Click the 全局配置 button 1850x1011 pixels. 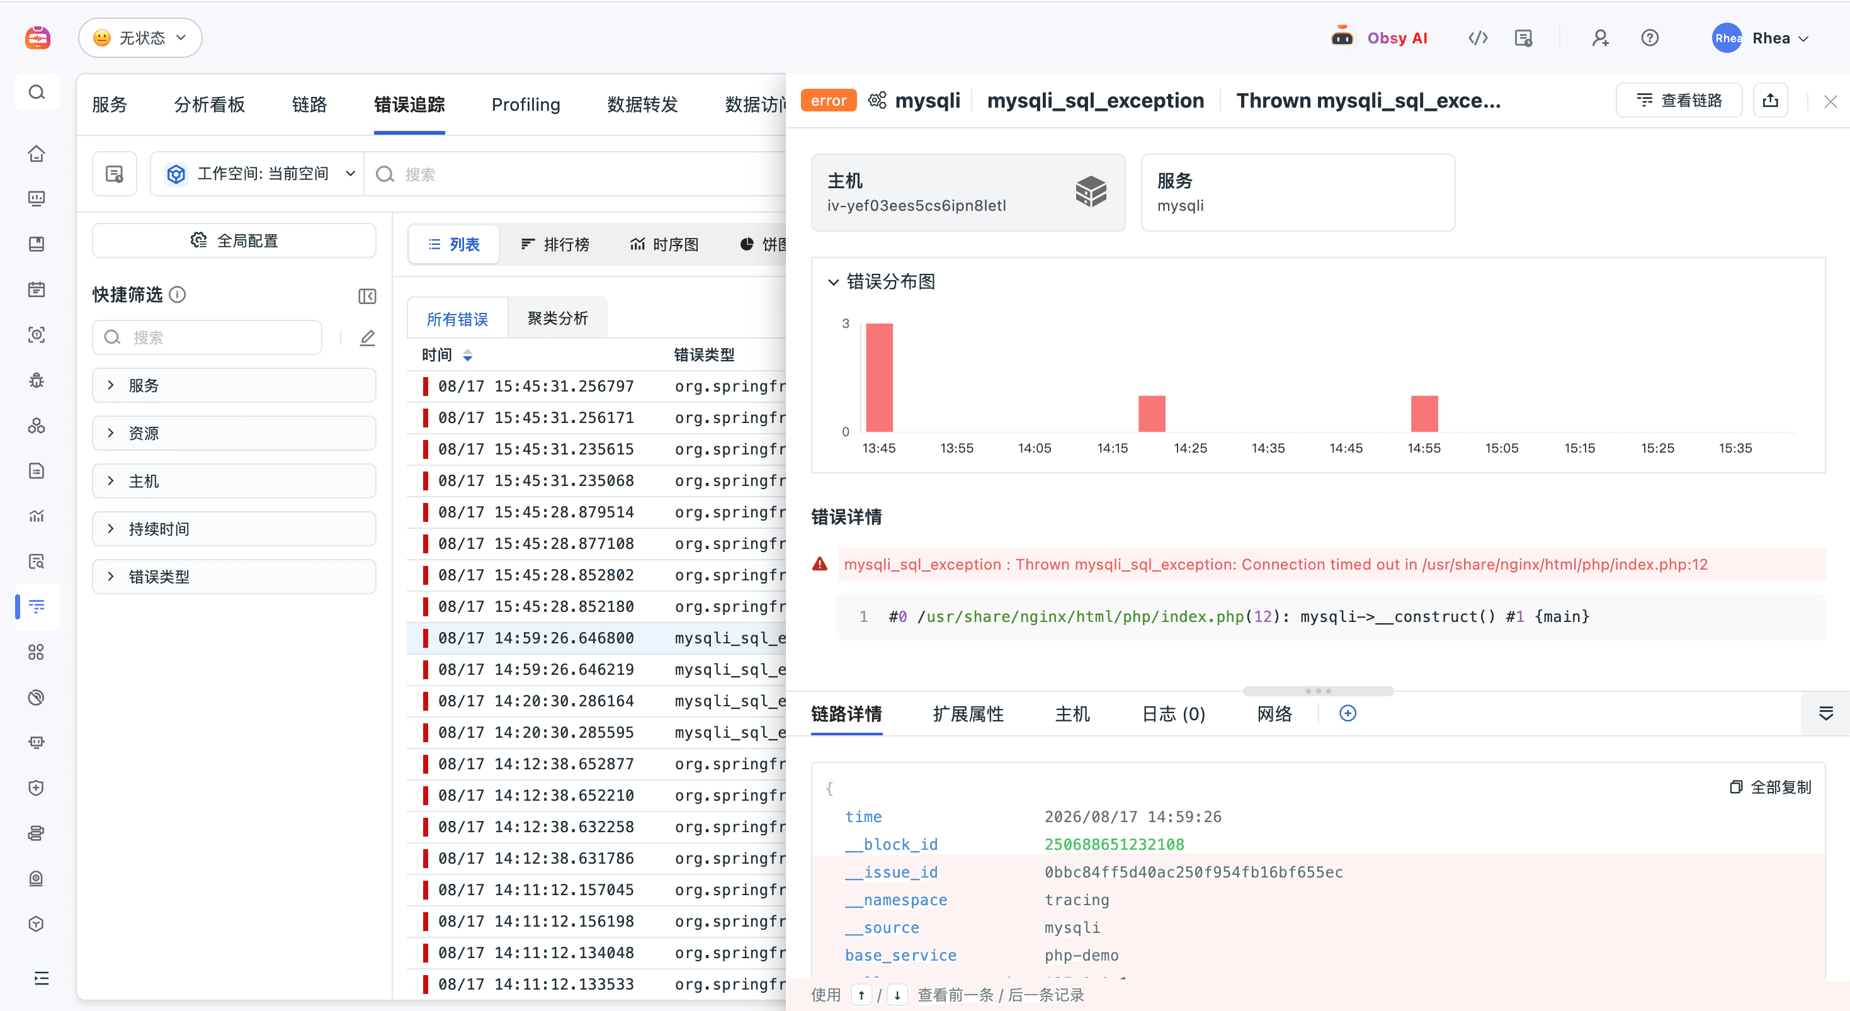[234, 240]
